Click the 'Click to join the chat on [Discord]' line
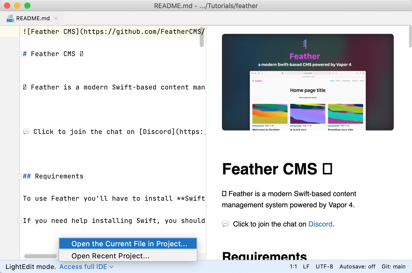 [114, 132]
